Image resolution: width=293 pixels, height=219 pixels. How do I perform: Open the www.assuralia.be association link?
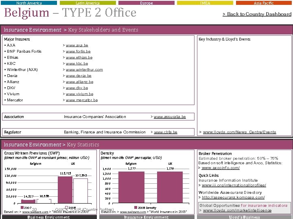(170, 117)
